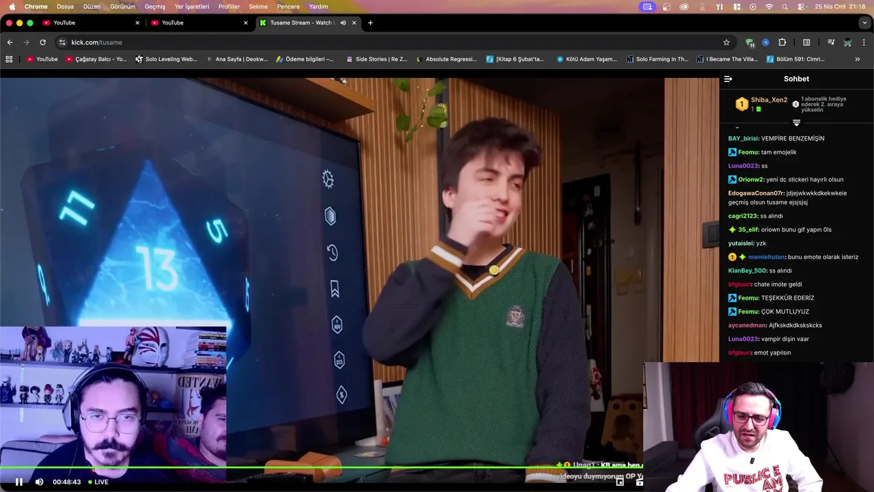Click username Orionw2 in chat

750,179
